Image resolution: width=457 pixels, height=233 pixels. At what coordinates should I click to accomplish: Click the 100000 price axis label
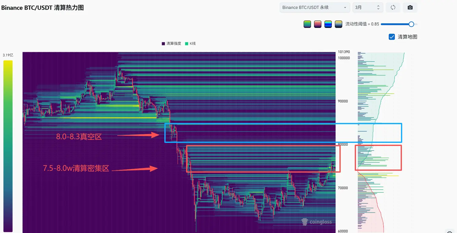click(343, 58)
